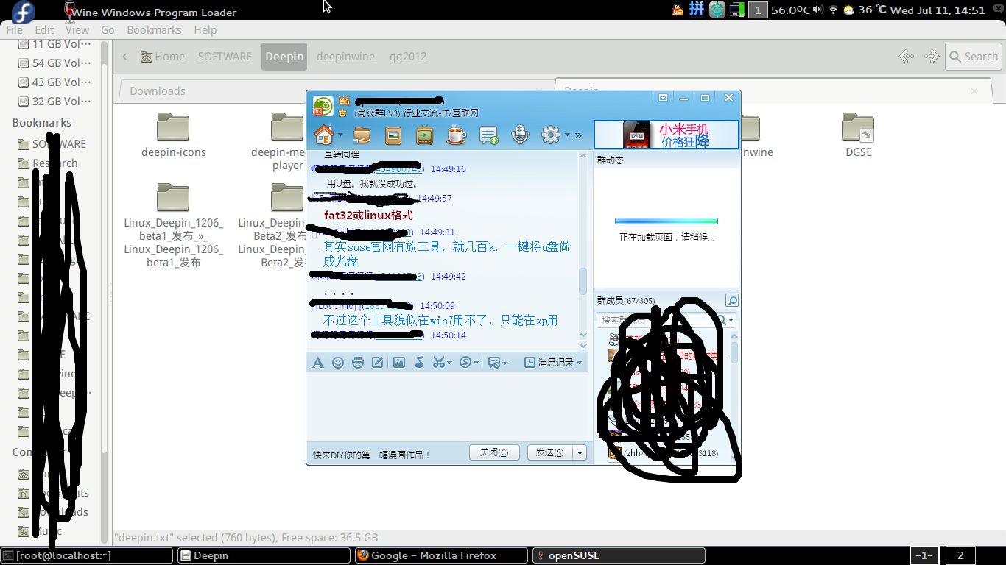Image resolution: width=1006 pixels, height=565 pixels.
Task: Share music note icon
Action: point(419,362)
